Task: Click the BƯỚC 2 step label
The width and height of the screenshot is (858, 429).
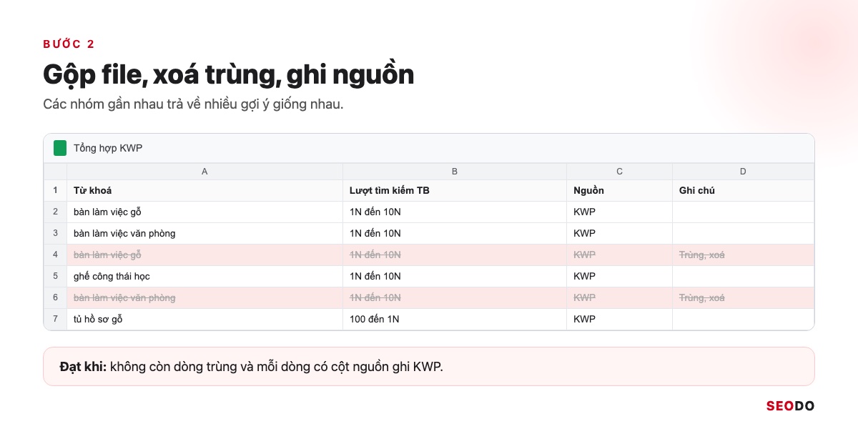Action: click(x=69, y=44)
